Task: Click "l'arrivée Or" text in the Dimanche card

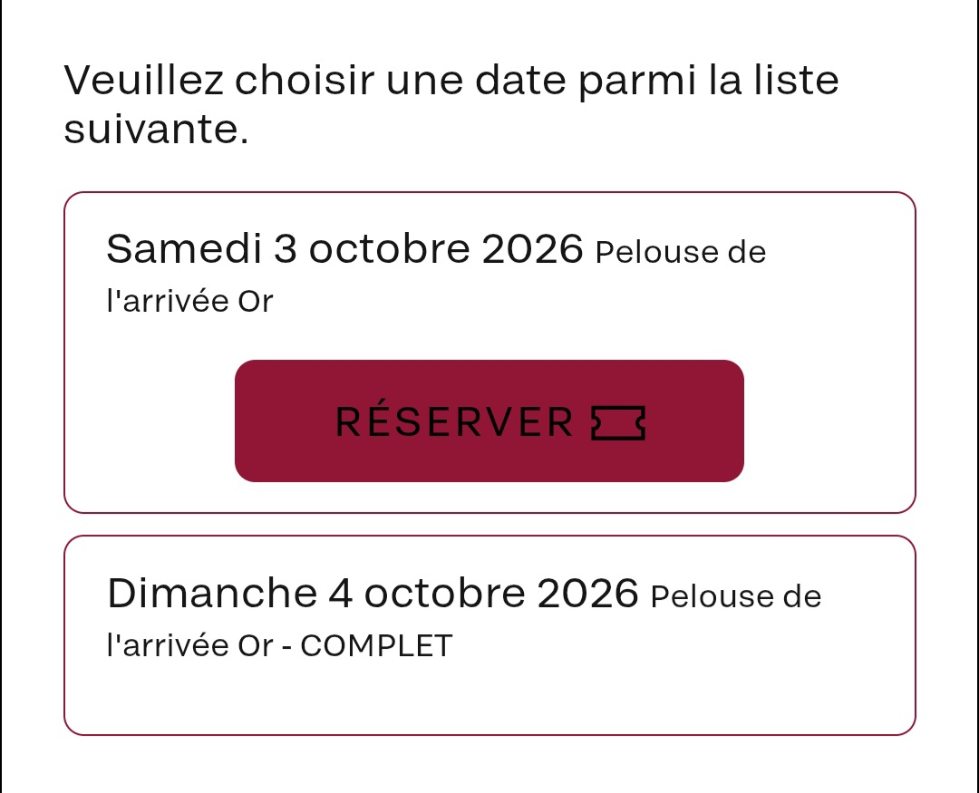Action: [x=189, y=645]
